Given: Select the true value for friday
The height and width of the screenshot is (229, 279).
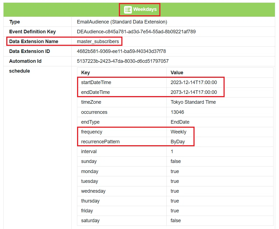Looking at the screenshot, I should point(175,211).
